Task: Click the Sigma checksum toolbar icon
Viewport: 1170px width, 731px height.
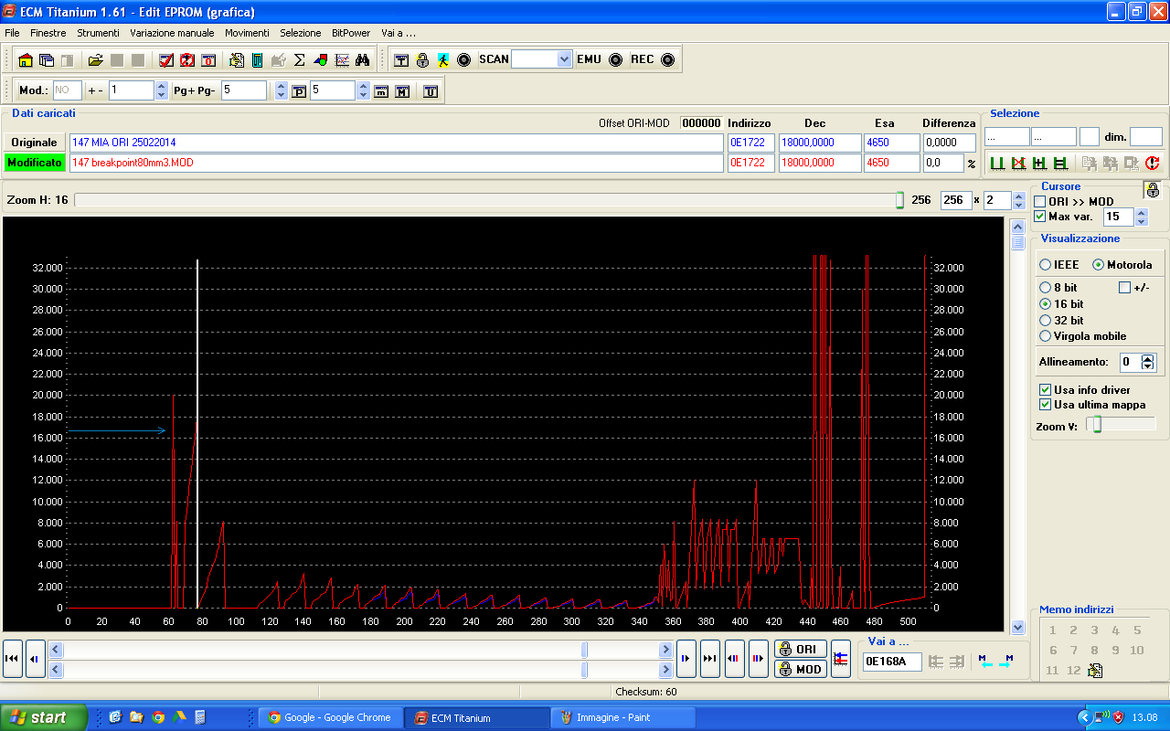Action: [x=299, y=60]
